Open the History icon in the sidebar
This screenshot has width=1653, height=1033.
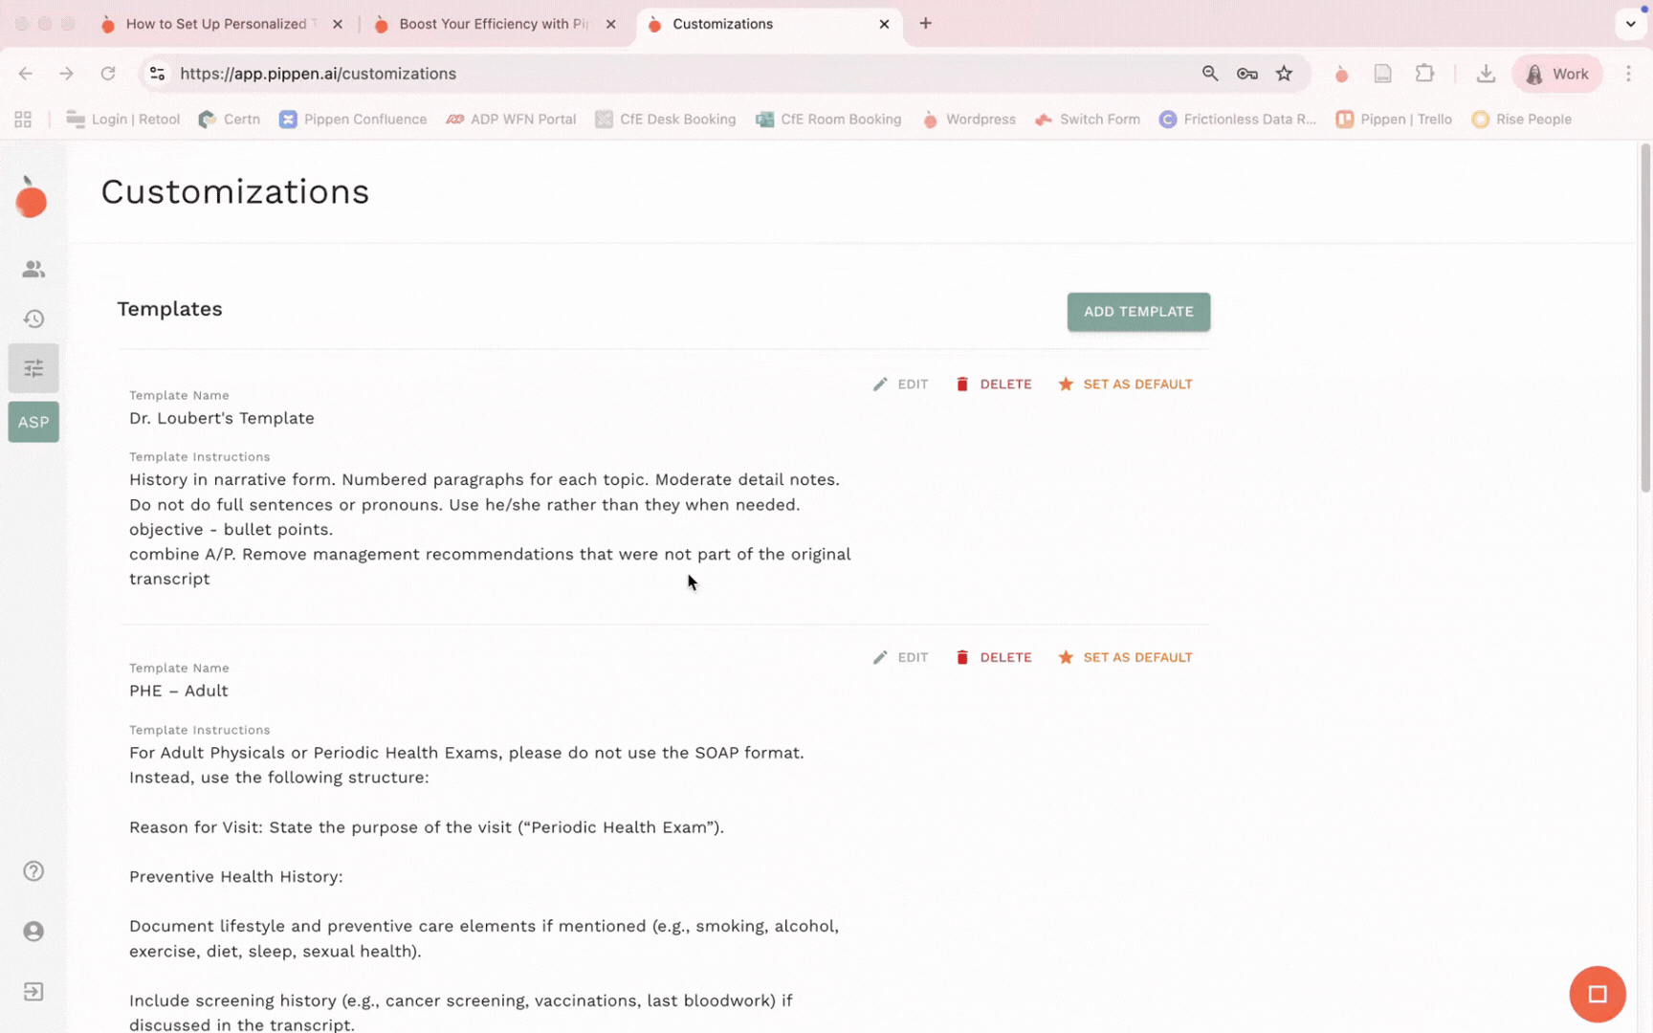(33, 319)
